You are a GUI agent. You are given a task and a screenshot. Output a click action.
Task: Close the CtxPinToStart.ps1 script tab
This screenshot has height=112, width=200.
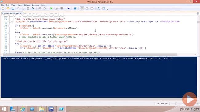pos(21,13)
